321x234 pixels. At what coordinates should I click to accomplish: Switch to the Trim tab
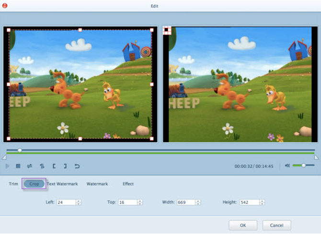click(13, 184)
